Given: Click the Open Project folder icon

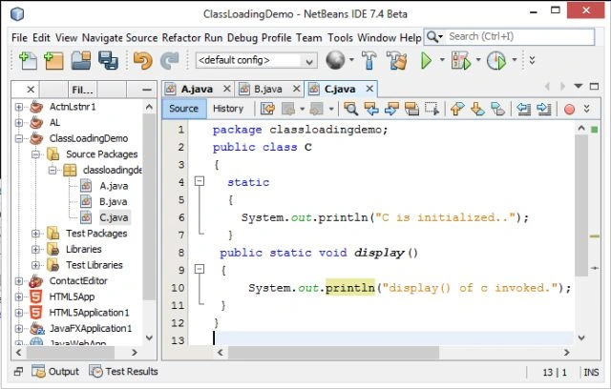Looking at the screenshot, I should (81, 61).
